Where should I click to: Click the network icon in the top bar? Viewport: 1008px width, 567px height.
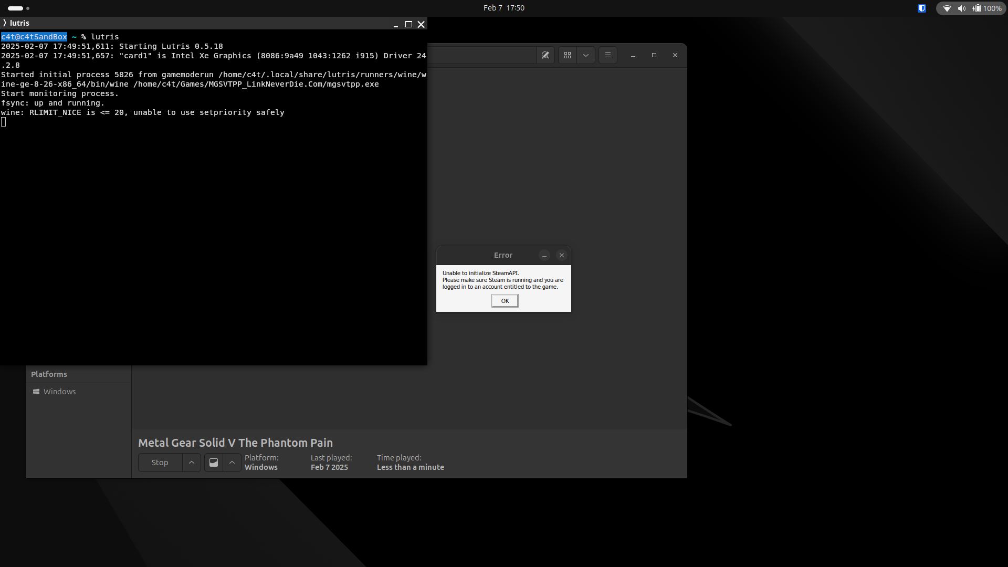[947, 8]
